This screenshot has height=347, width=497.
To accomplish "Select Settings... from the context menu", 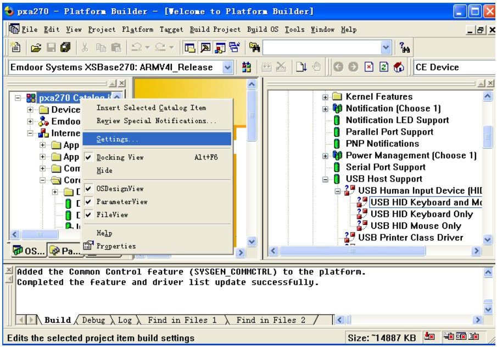I will pyautogui.click(x=117, y=139).
